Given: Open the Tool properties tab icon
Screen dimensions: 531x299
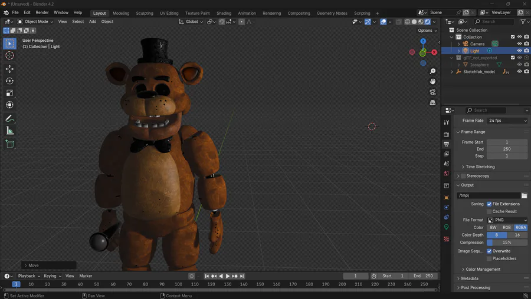Looking at the screenshot, I should (447, 122).
